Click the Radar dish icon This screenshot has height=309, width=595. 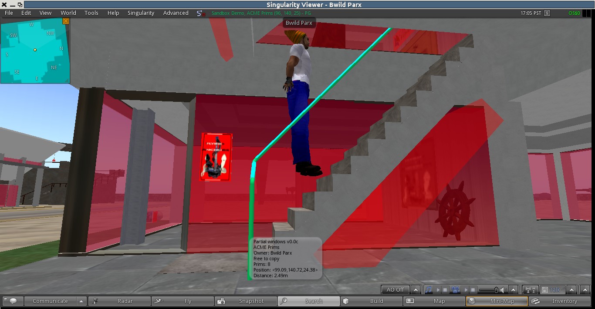[x=96, y=301]
